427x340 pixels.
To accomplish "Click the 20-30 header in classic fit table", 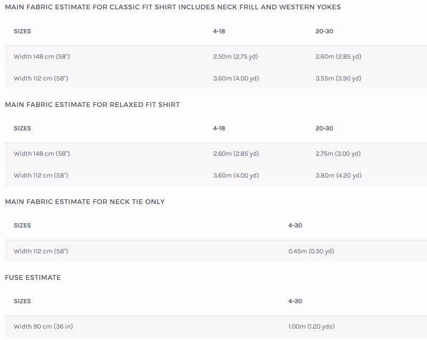I will [x=324, y=31].
